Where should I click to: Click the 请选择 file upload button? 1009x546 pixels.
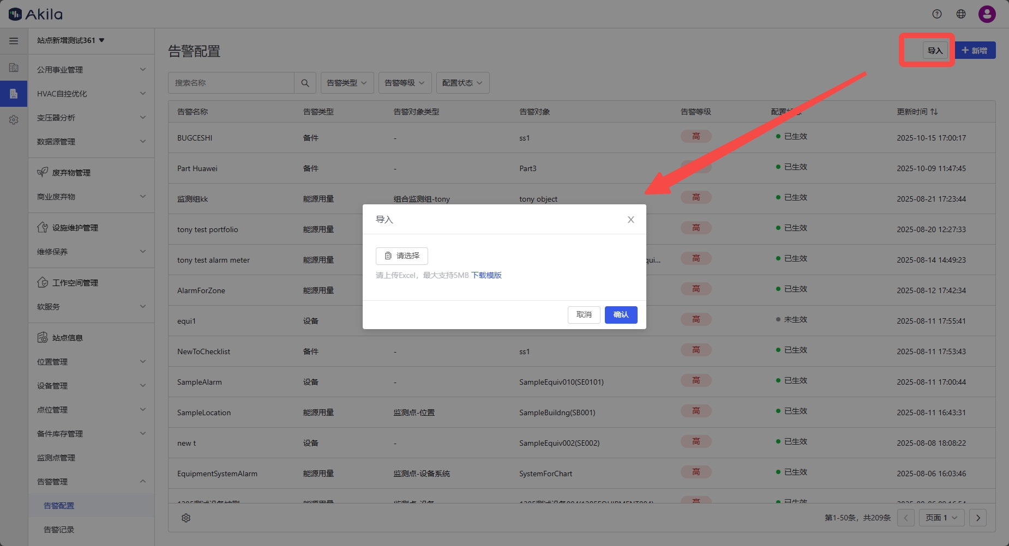pyautogui.click(x=402, y=256)
